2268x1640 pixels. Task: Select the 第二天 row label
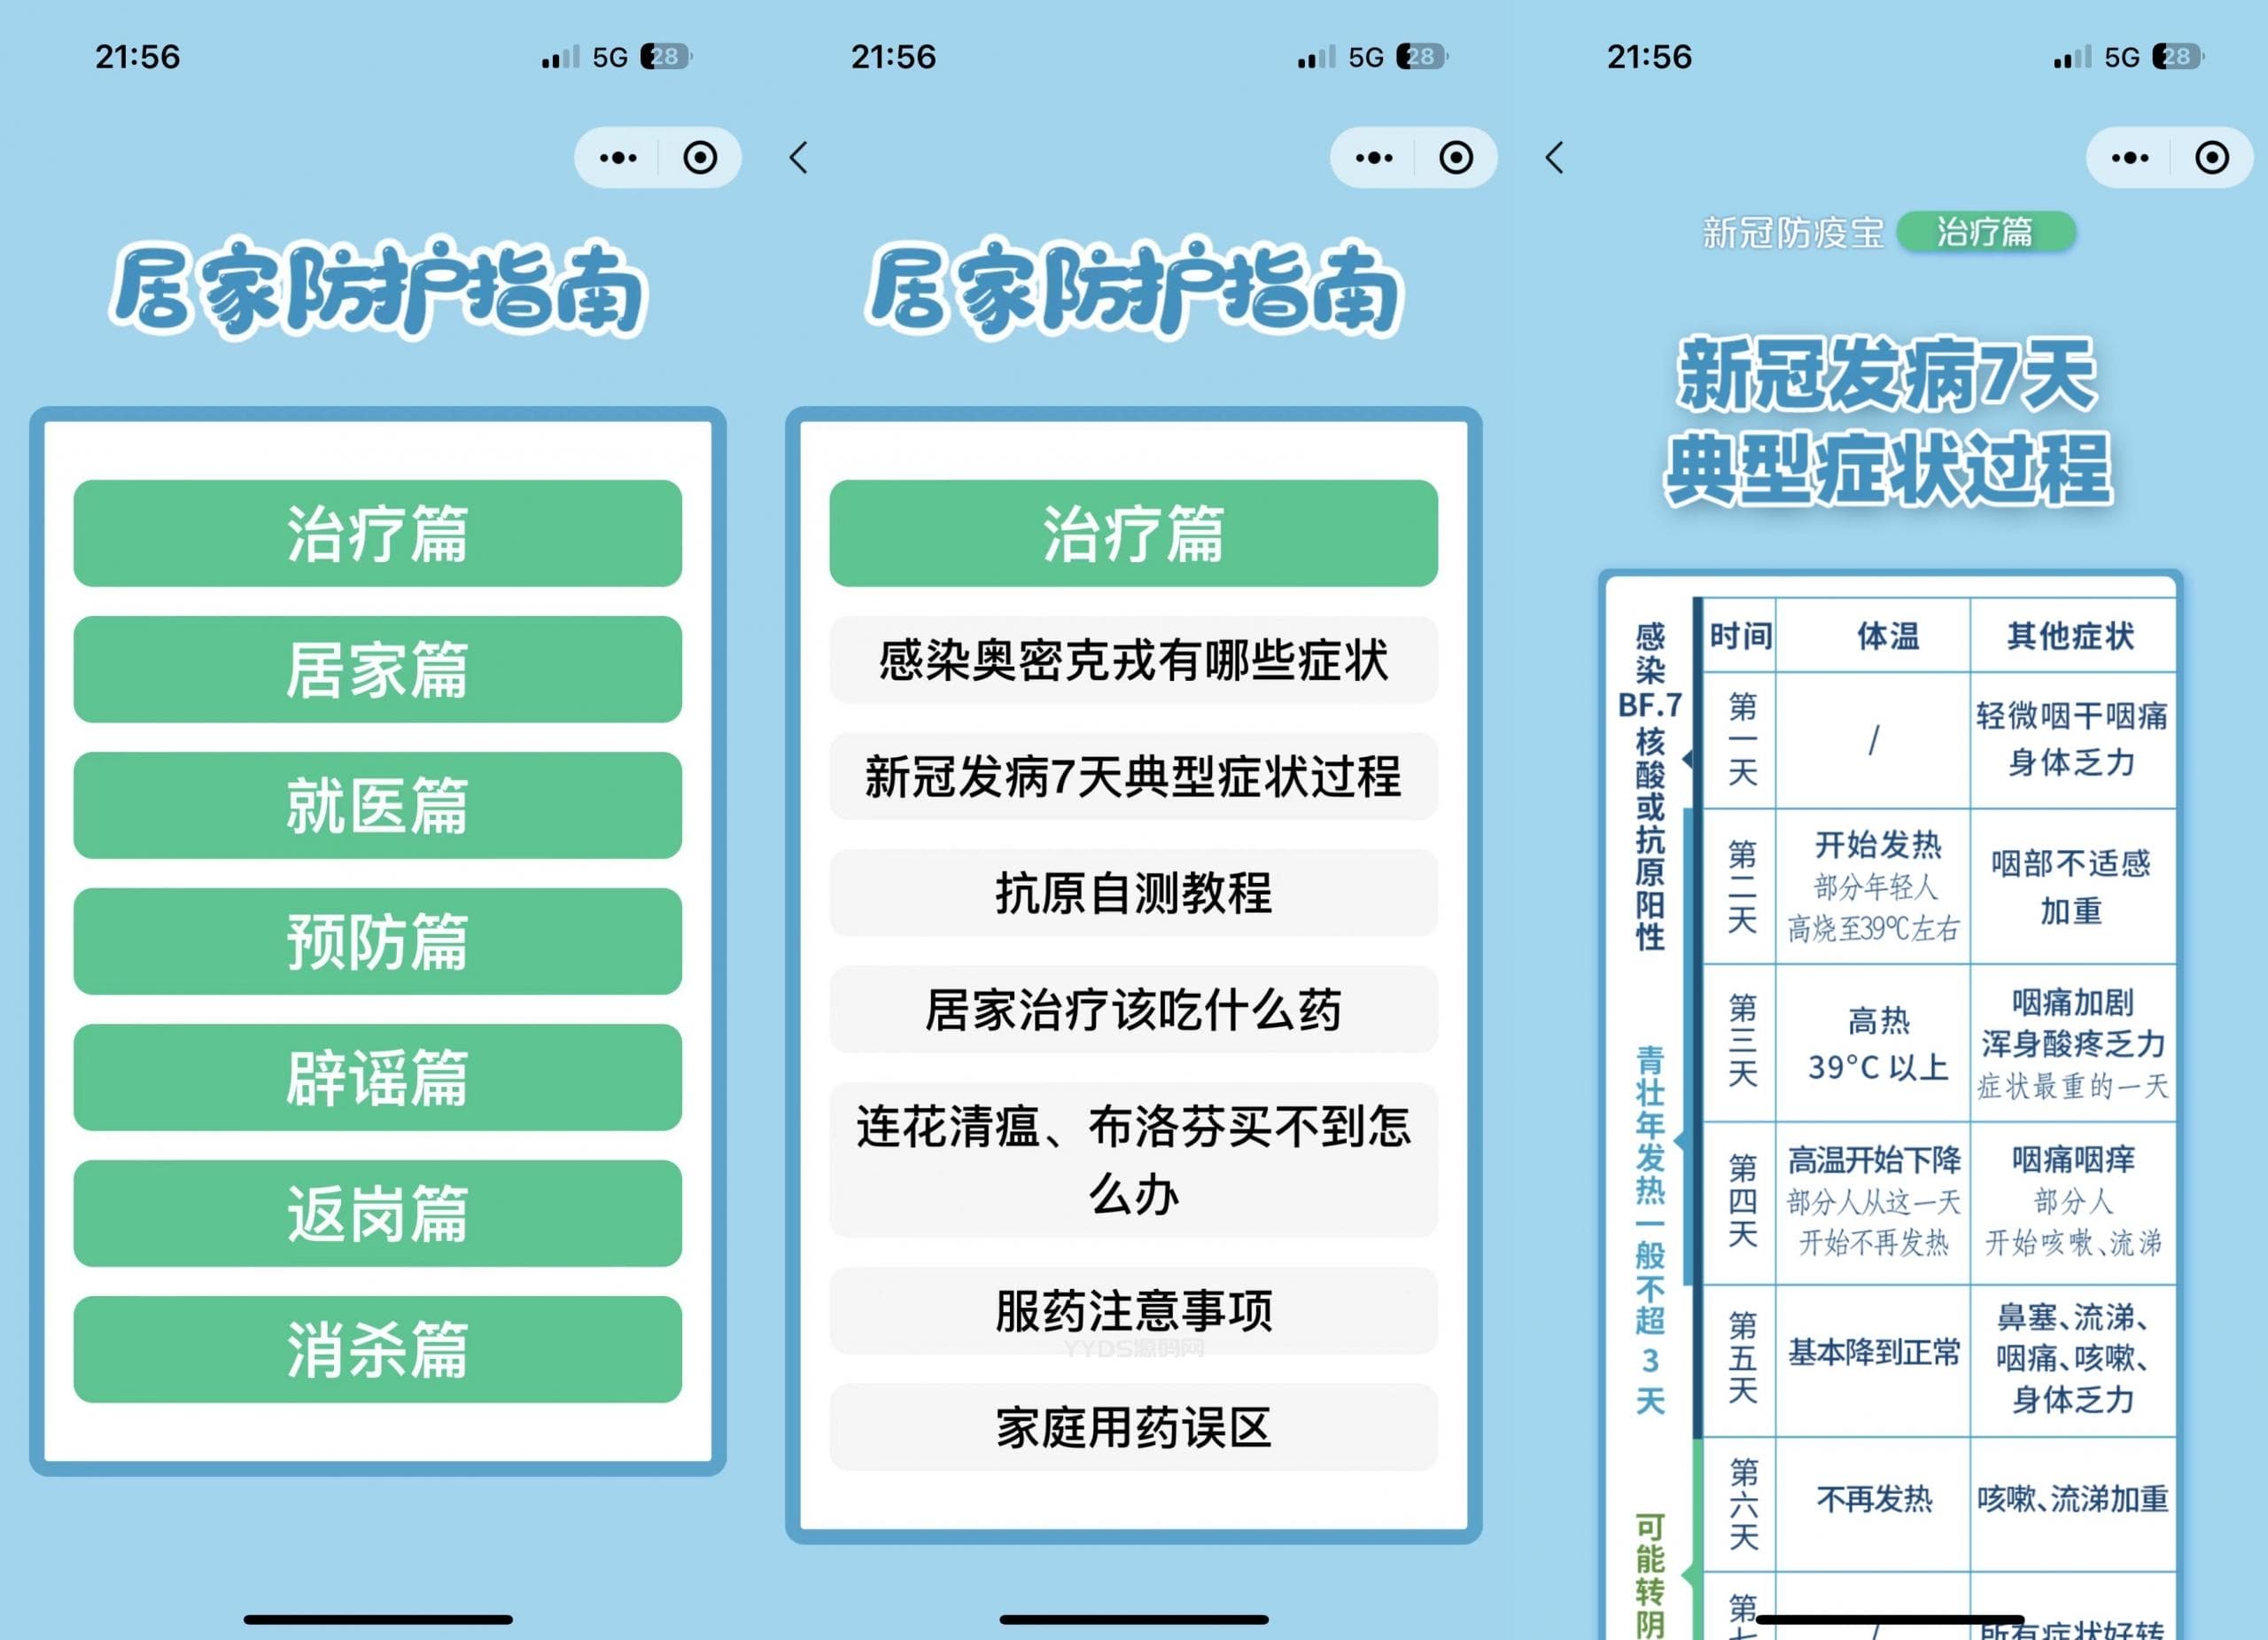point(1742,886)
